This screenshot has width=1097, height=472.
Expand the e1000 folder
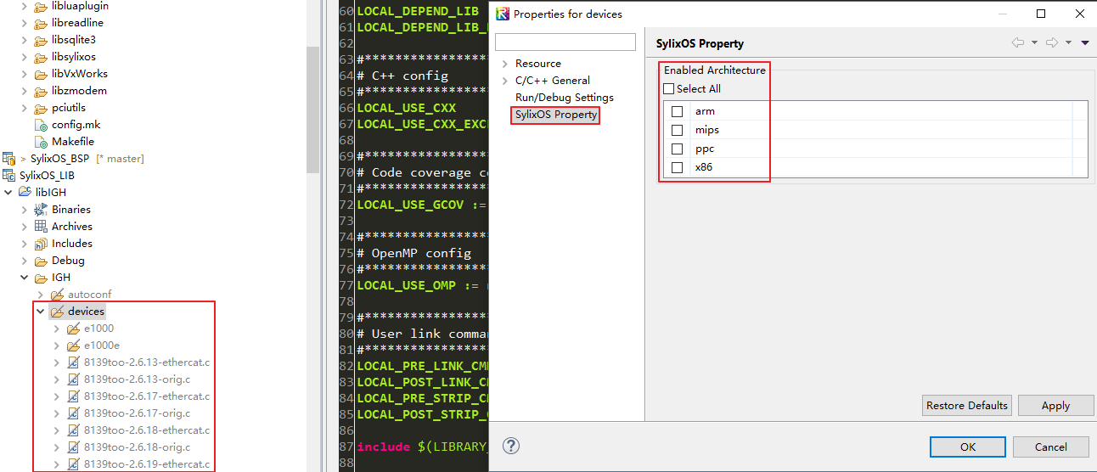click(x=56, y=329)
